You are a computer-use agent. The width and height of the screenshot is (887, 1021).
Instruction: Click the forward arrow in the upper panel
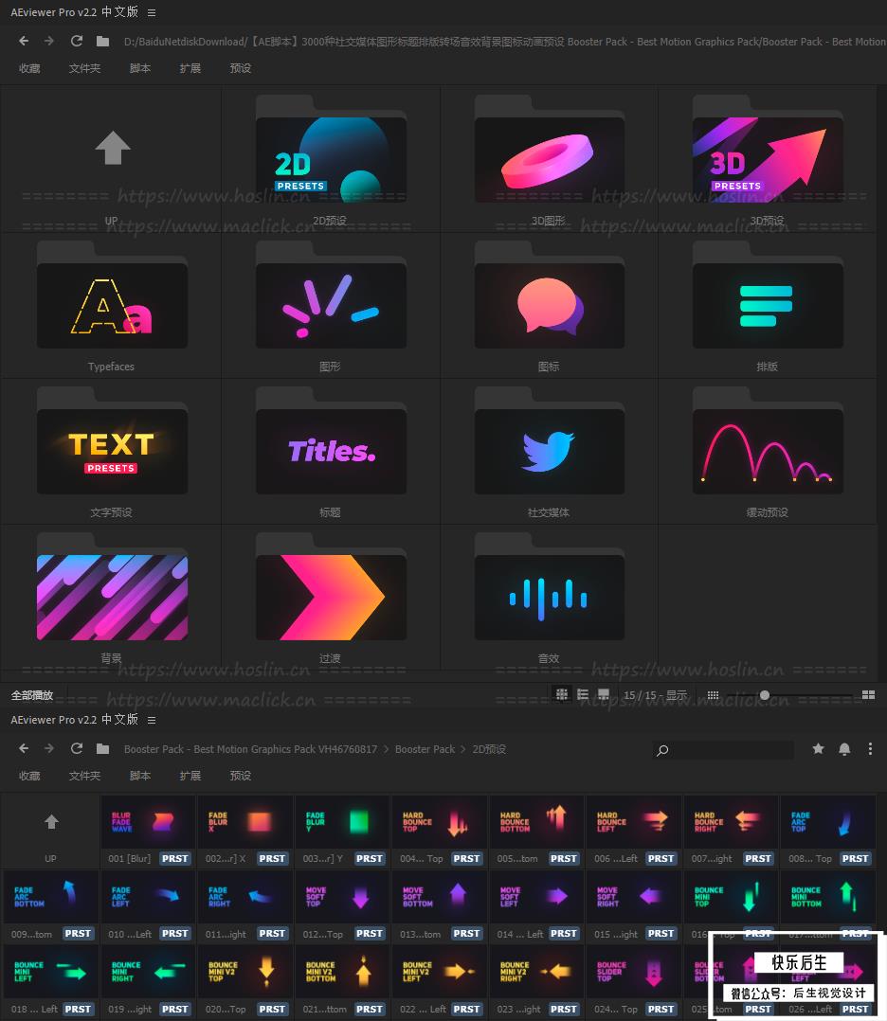49,41
